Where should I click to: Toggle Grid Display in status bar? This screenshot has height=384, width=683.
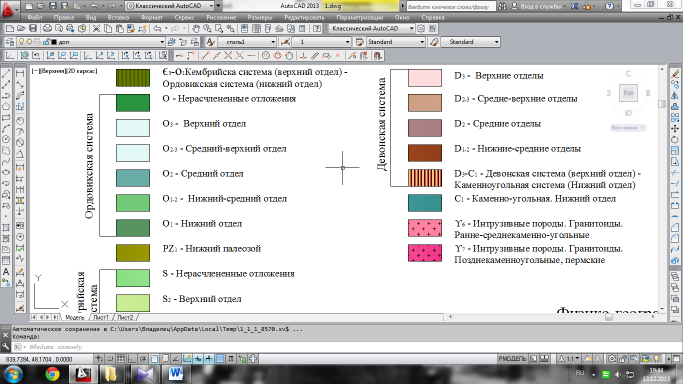click(x=120, y=358)
